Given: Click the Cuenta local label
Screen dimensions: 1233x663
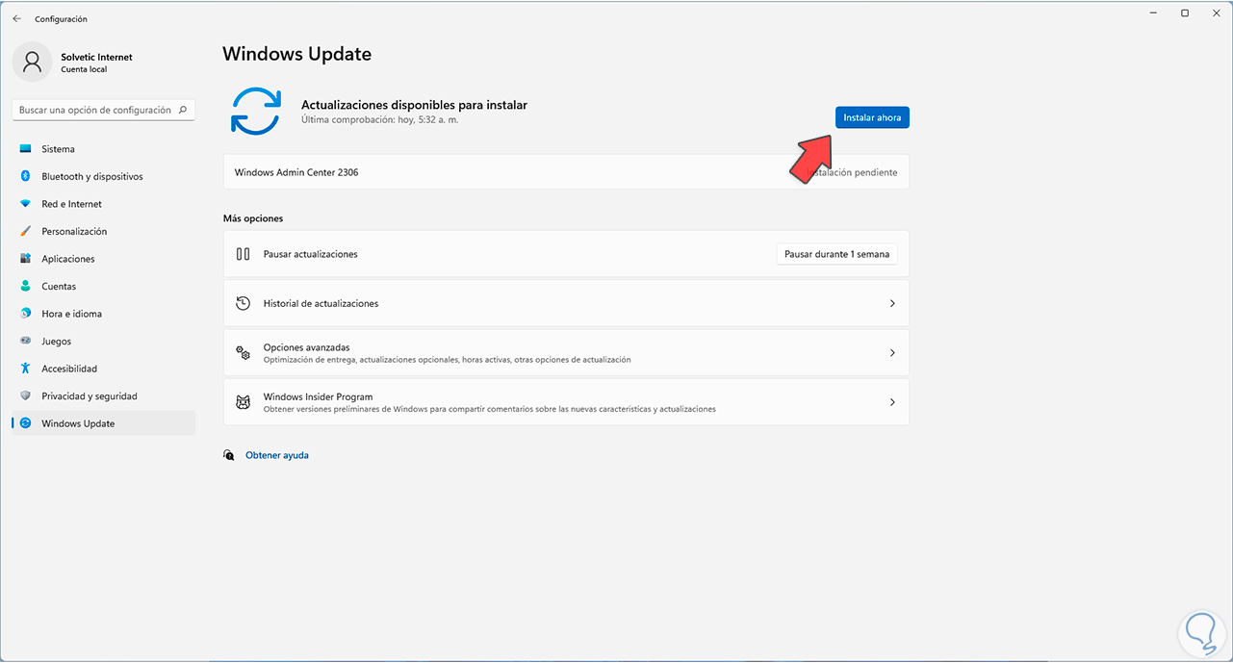Looking at the screenshot, I should tap(84, 69).
